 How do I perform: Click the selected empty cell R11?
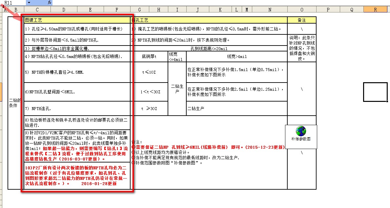(375, 92)
